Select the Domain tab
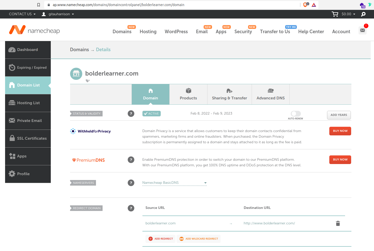Screen dimensions: 374x251 [151, 94]
